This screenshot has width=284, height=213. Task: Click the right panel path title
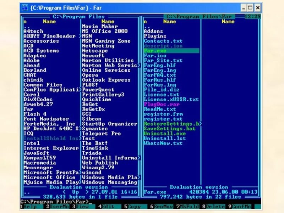click(x=199, y=16)
